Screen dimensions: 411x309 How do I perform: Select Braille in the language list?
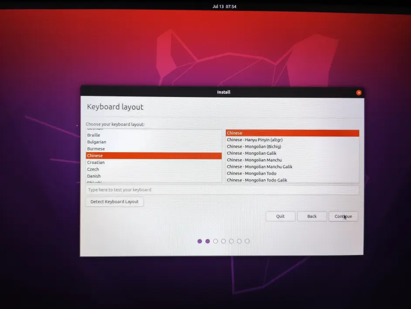(154, 135)
